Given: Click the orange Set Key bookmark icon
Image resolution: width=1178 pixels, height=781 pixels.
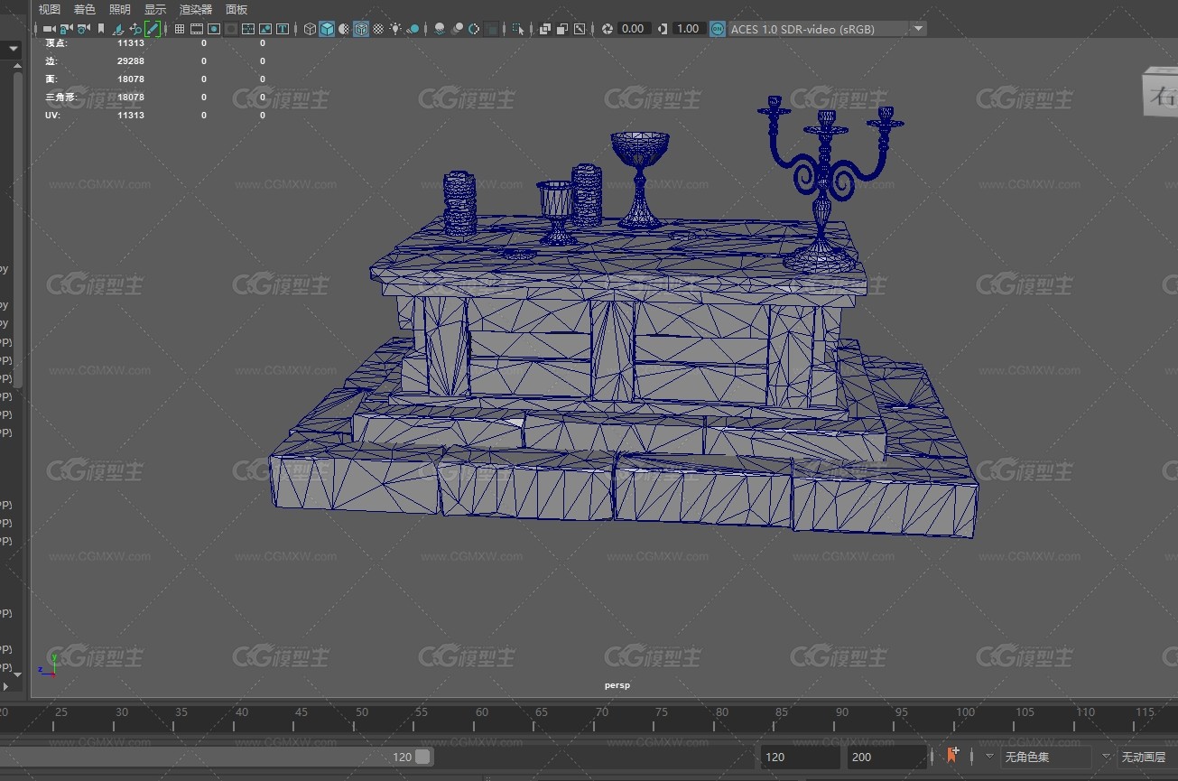Looking at the screenshot, I should click(x=952, y=756).
